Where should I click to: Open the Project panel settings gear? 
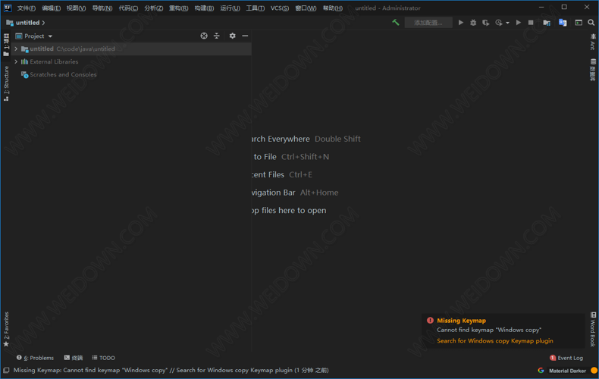(x=232, y=36)
